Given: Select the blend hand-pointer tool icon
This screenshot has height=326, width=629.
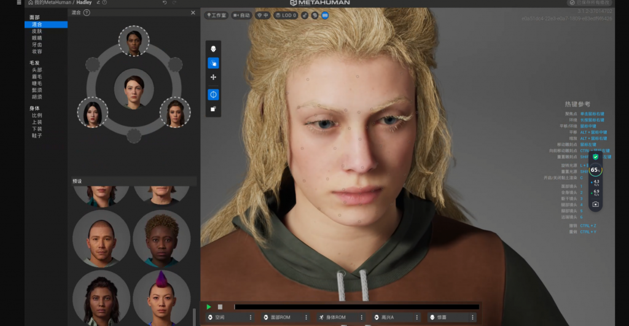Looking at the screenshot, I should [213, 63].
